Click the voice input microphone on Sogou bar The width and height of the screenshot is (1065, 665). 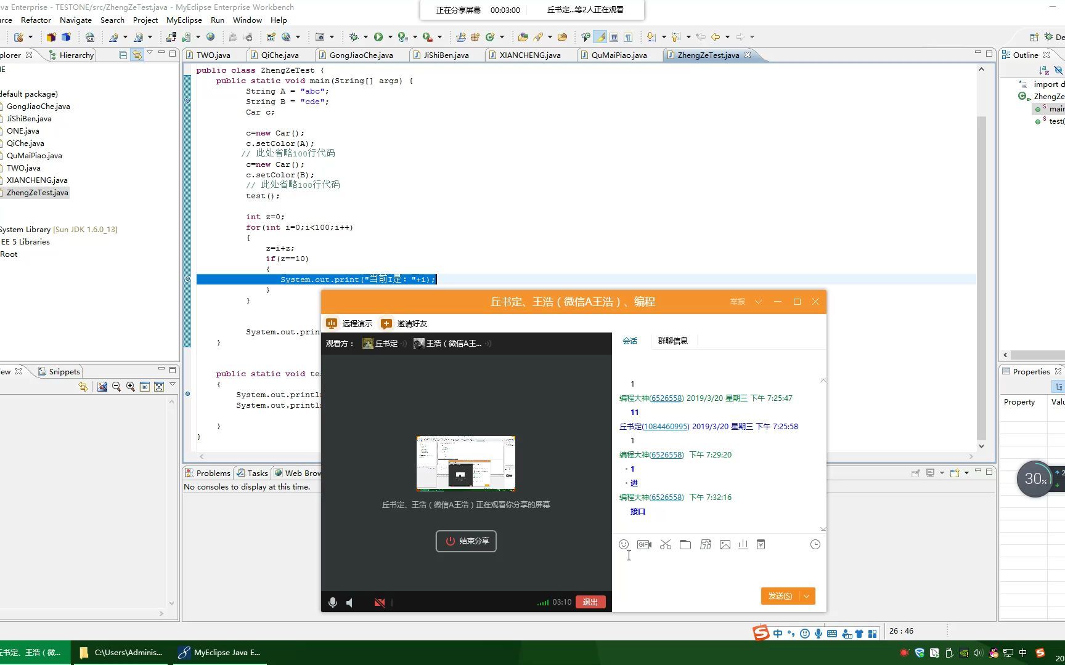pos(818,633)
